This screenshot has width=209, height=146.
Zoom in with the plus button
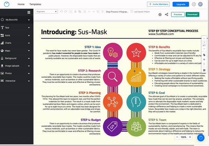(x=190, y=137)
